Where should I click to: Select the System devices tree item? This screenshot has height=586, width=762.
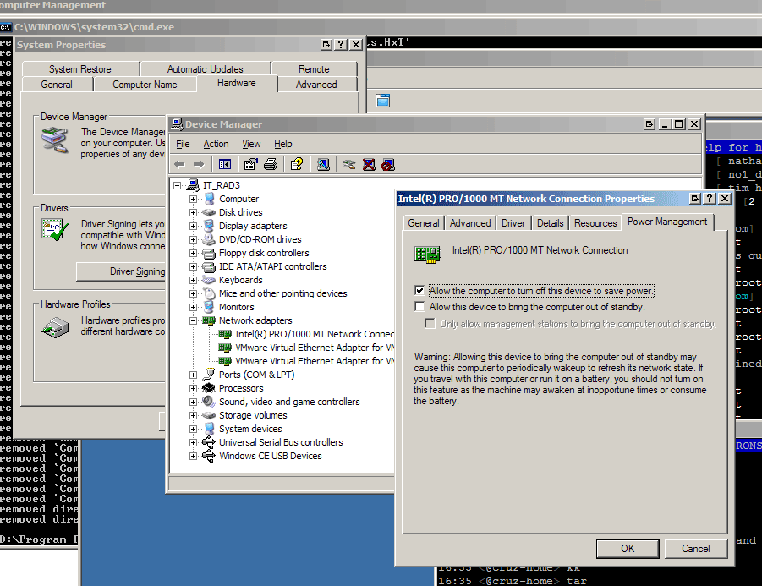pos(250,429)
